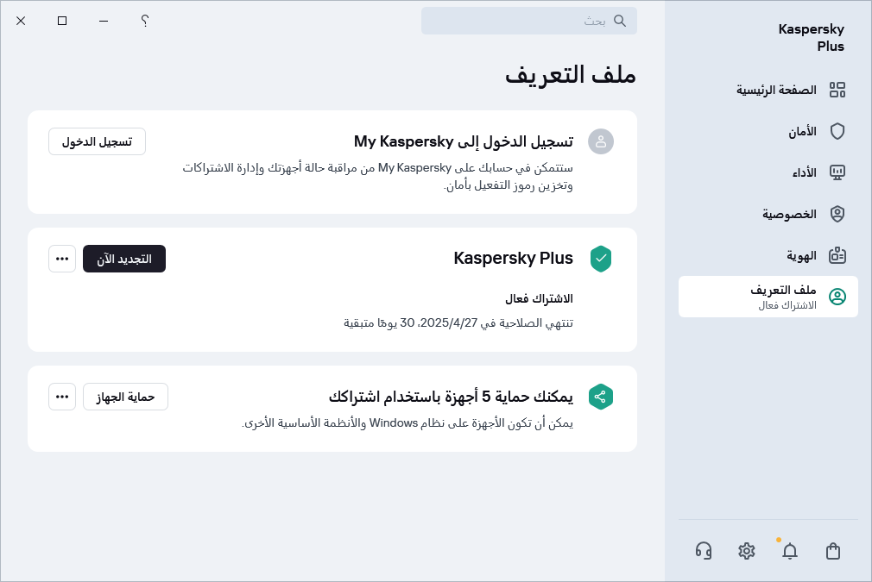Open the help question mark in the title bar
872x582 pixels.
[x=144, y=21]
